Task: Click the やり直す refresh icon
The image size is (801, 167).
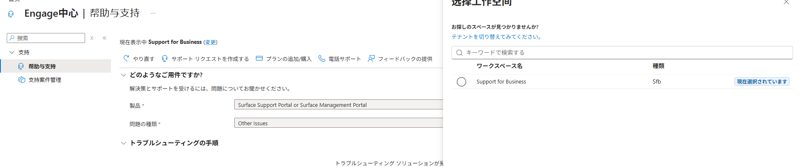Action: coord(126,58)
